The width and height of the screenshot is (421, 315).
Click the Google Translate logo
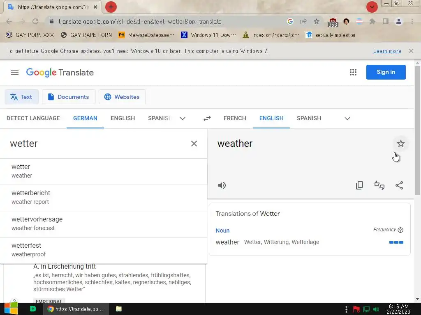60,72
